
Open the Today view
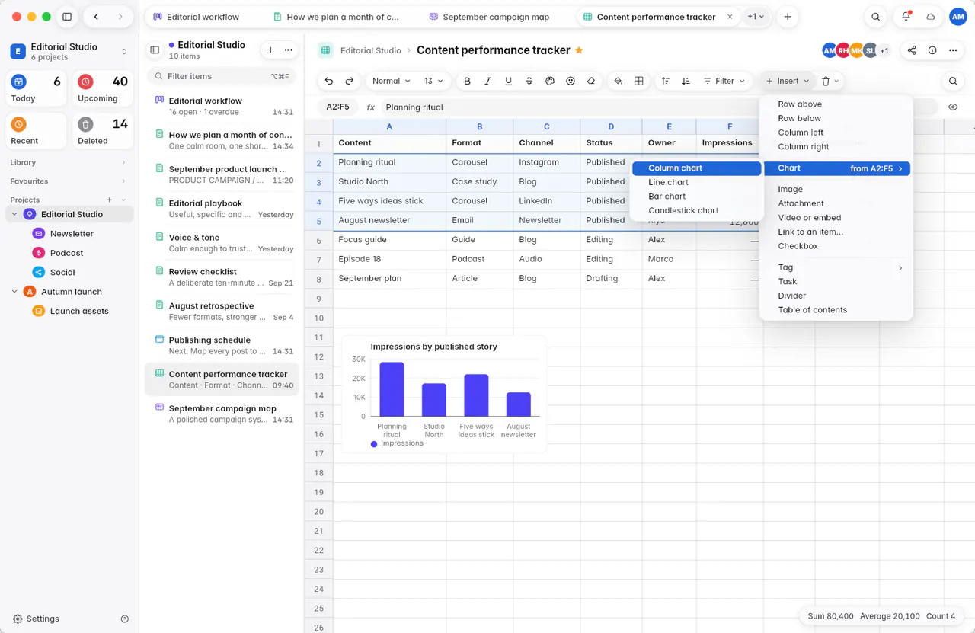(x=37, y=89)
